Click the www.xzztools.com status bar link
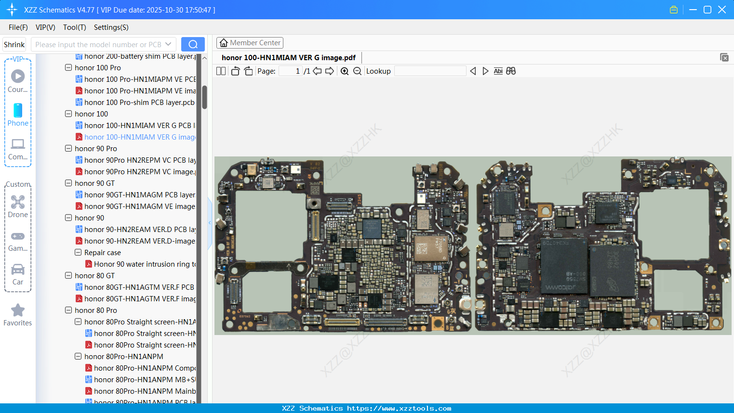Image resolution: width=734 pixels, height=413 pixels. click(399, 408)
